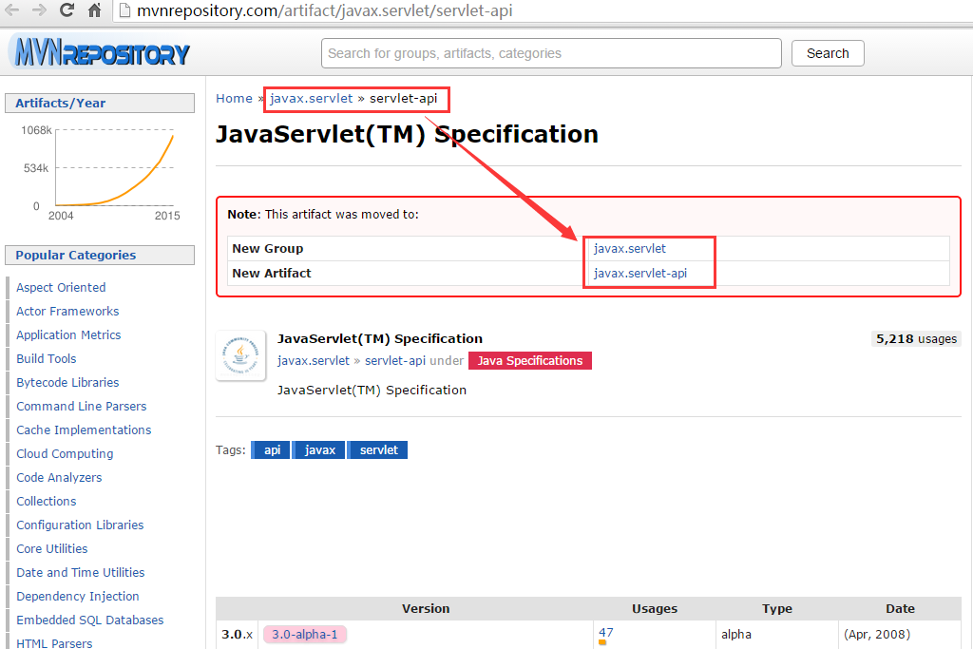Click the Java Duke artifact thumbnail
Screen dimensions: 973x649
tap(240, 355)
